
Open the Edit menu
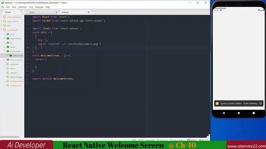[x=8, y=7]
